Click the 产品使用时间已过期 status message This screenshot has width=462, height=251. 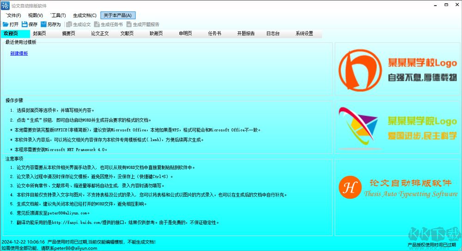pos(102,242)
